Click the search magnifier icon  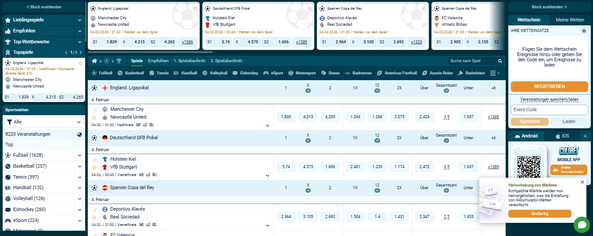coord(500,61)
